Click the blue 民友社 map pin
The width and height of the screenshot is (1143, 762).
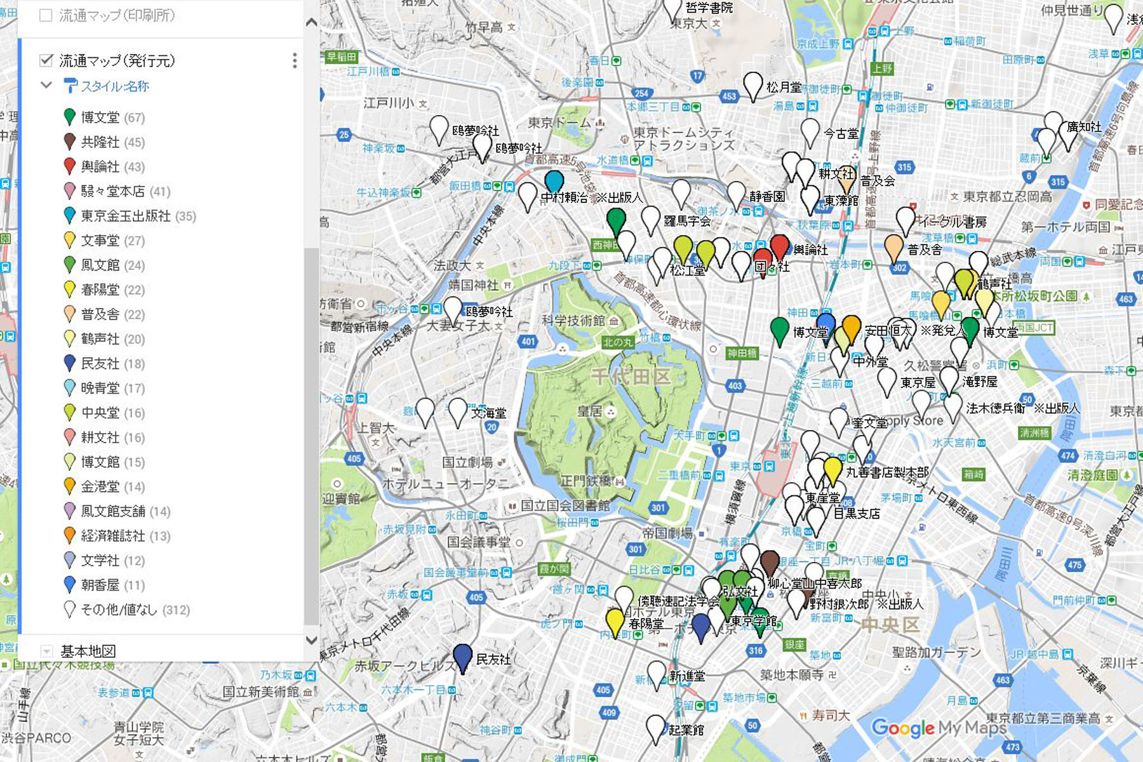tap(462, 657)
